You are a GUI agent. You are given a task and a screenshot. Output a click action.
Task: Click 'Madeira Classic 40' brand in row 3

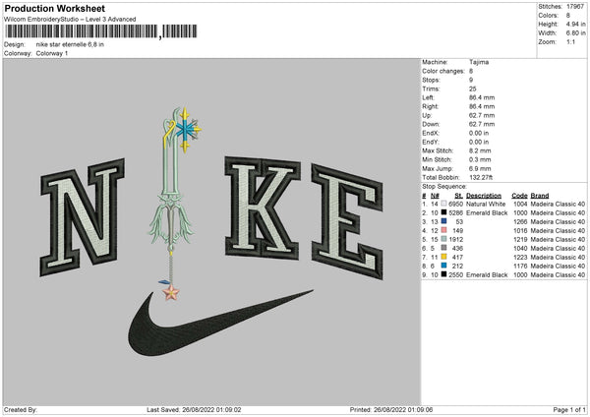[558, 221]
